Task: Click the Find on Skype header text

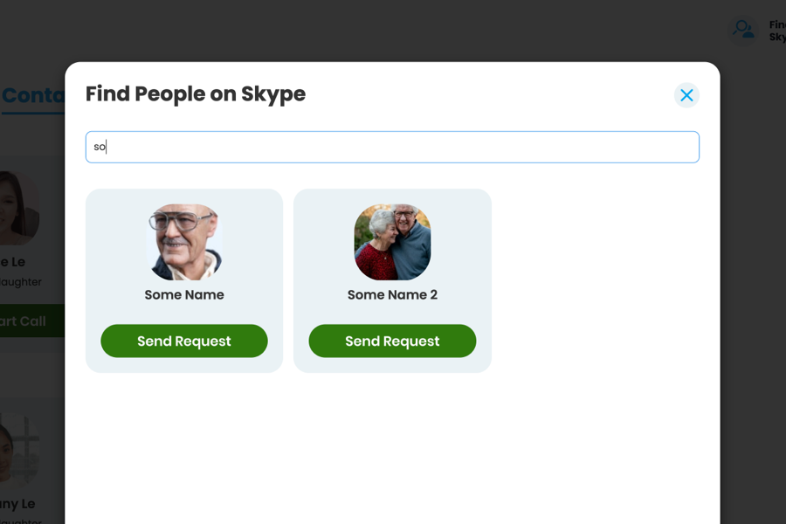Action: coord(776,31)
